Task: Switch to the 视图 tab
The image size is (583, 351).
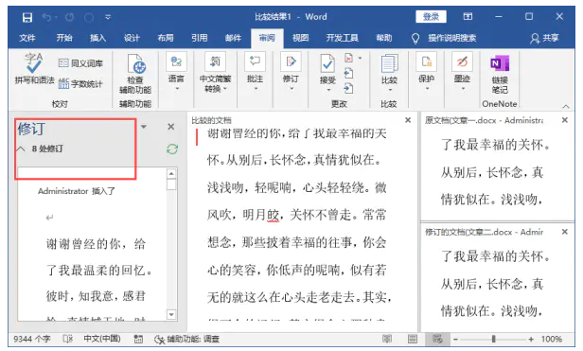Action: [x=300, y=38]
